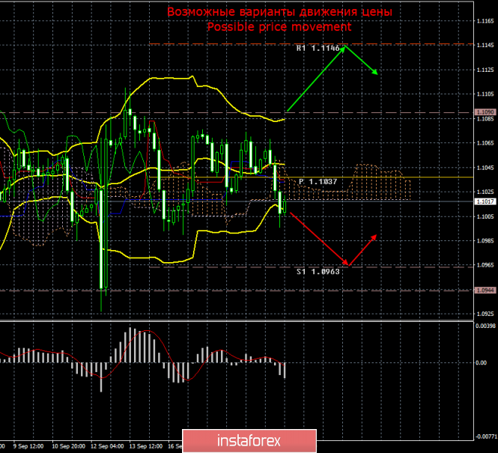Click the 'Possible price movement' title
The width and height of the screenshot is (498, 453).
[x=279, y=26]
